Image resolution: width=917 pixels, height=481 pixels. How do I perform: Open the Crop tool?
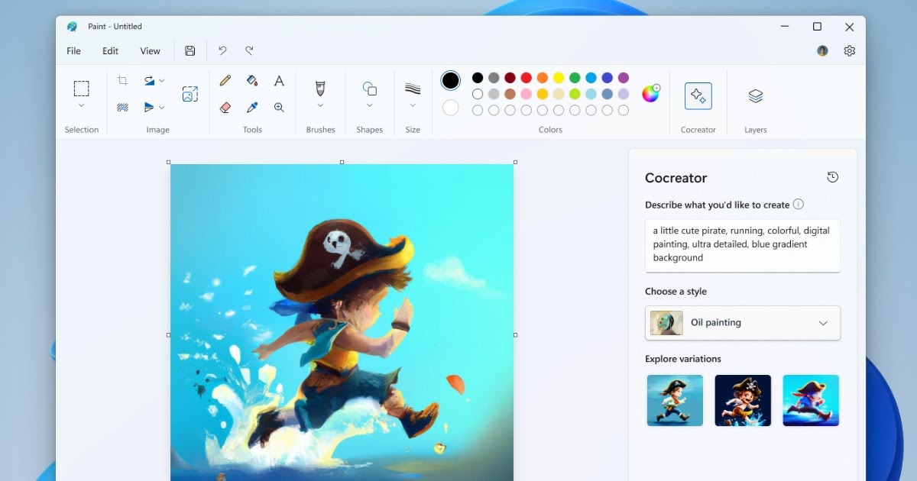122,80
